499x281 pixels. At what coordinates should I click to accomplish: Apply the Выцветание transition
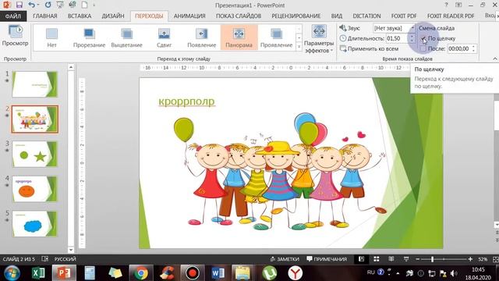[126, 37]
